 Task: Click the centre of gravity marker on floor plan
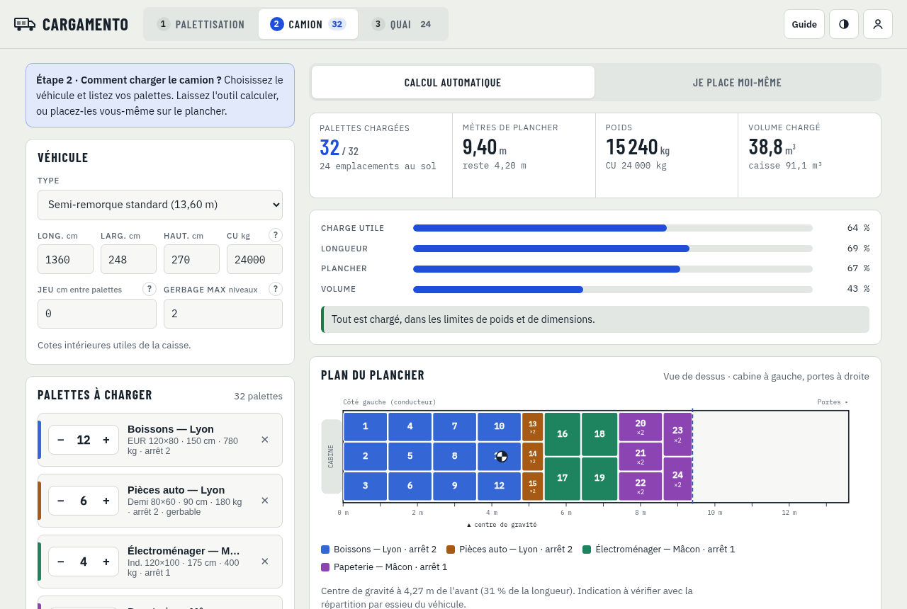coord(501,457)
